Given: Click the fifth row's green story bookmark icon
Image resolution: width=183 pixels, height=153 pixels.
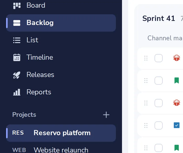Looking at the screenshot, I should (x=177, y=148).
